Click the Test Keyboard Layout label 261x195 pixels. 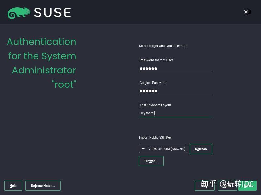click(155, 105)
